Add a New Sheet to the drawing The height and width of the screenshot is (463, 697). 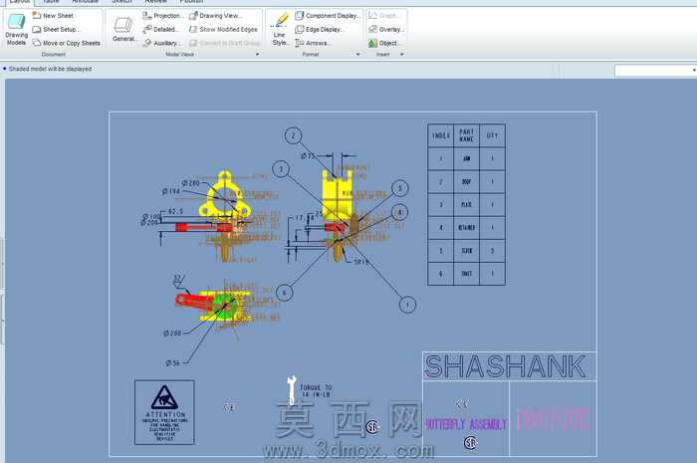click(53, 16)
